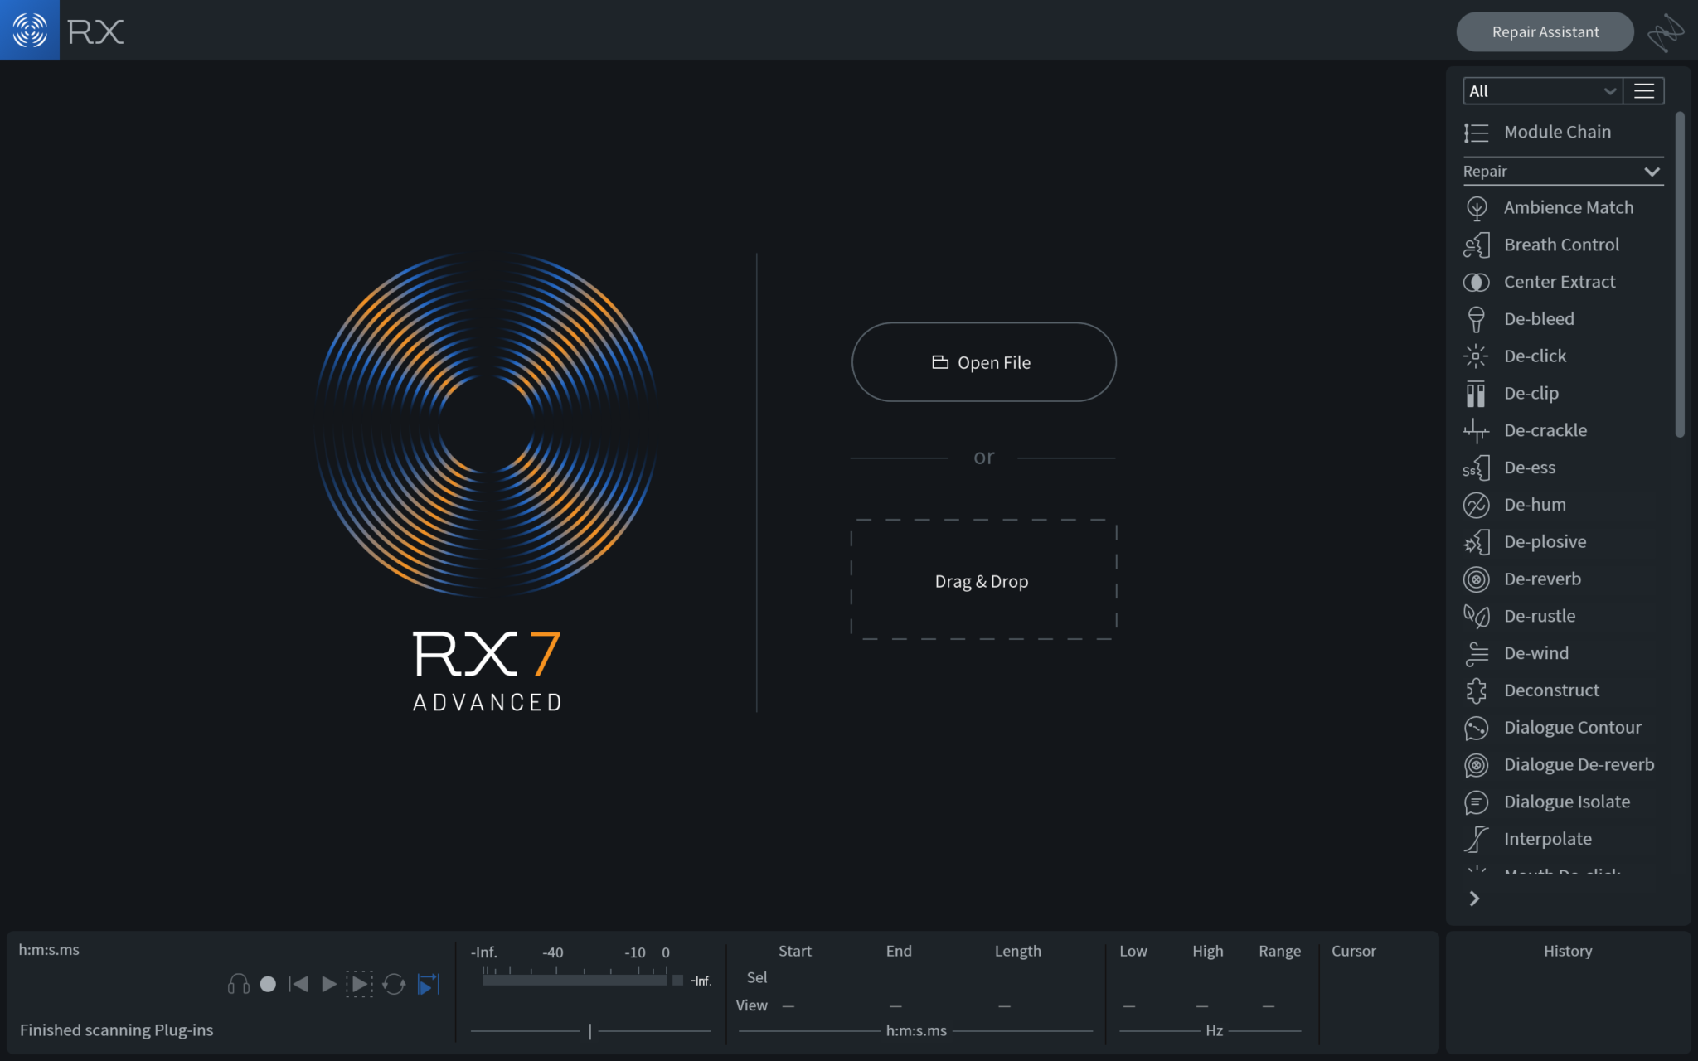Open the All module filter dropdown
Screen dimensions: 1698x1061
[x=1541, y=91]
